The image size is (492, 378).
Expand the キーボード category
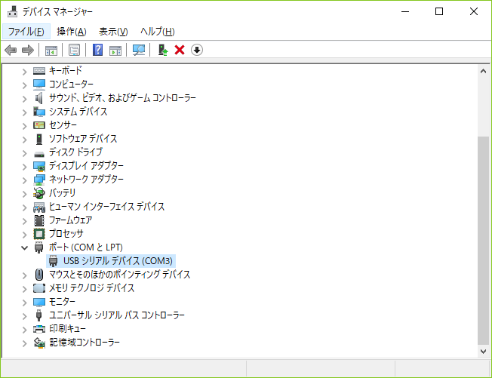click(x=25, y=71)
